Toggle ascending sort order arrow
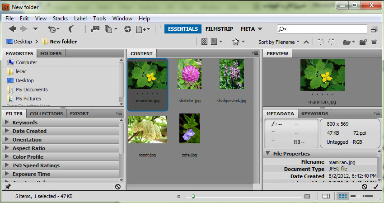 [x=306, y=42]
